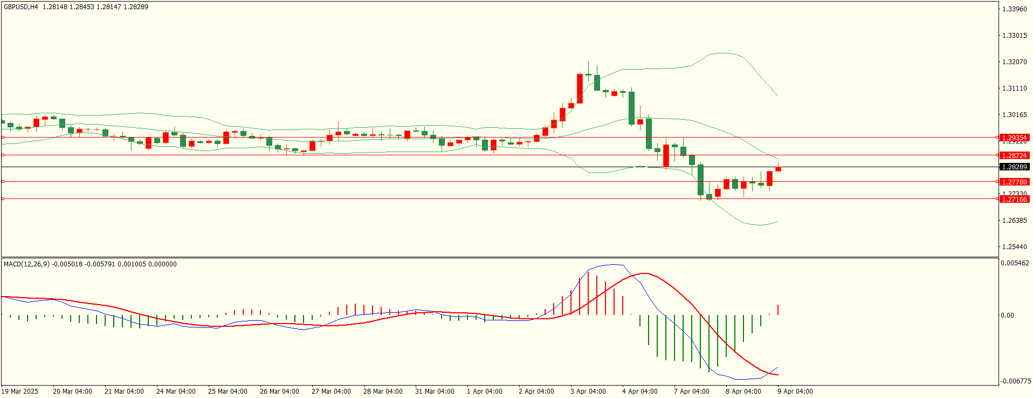The image size is (1033, 398).
Task: Select the 1.28724 red price level tag
Action: (1014, 156)
